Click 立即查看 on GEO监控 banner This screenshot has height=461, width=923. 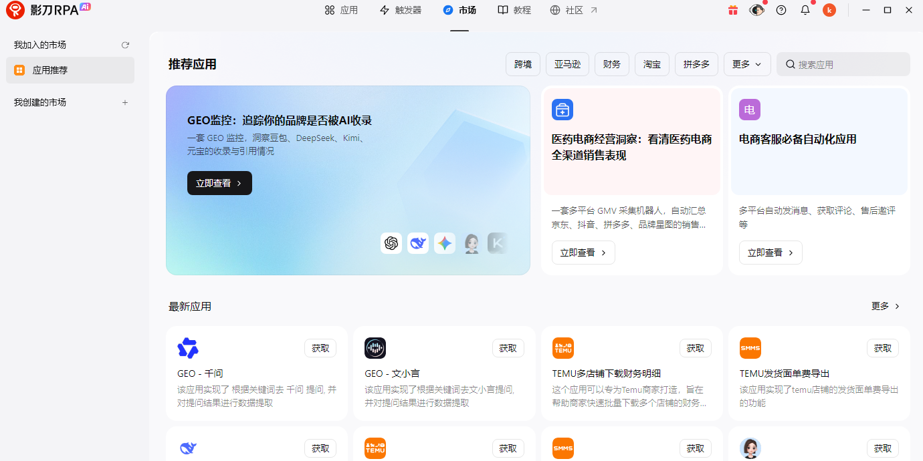click(x=219, y=183)
